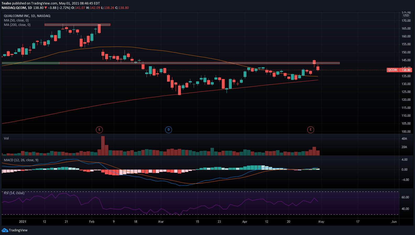415x235 pixels.
Task: Click the 'Feb' date axis label
Action: (x=92, y=222)
